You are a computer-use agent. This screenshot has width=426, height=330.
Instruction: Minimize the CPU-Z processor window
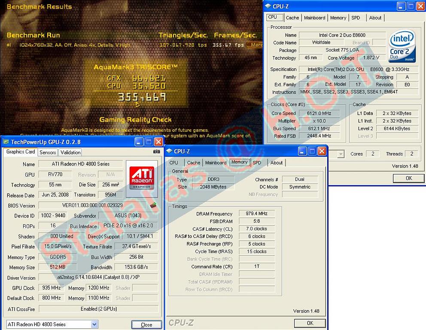(401, 6)
